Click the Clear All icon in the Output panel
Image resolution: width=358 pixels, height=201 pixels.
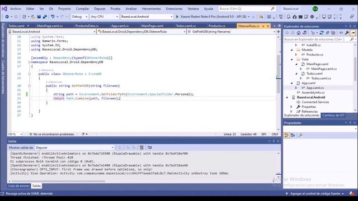[x=142, y=147]
